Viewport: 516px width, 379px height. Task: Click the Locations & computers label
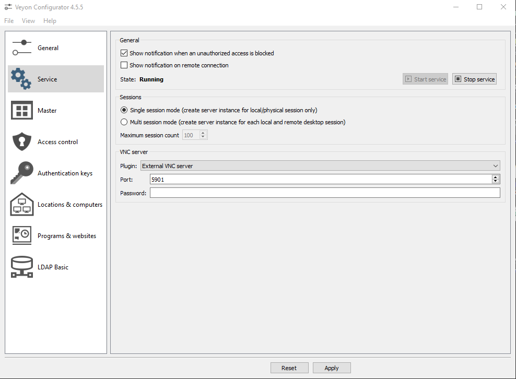70,205
